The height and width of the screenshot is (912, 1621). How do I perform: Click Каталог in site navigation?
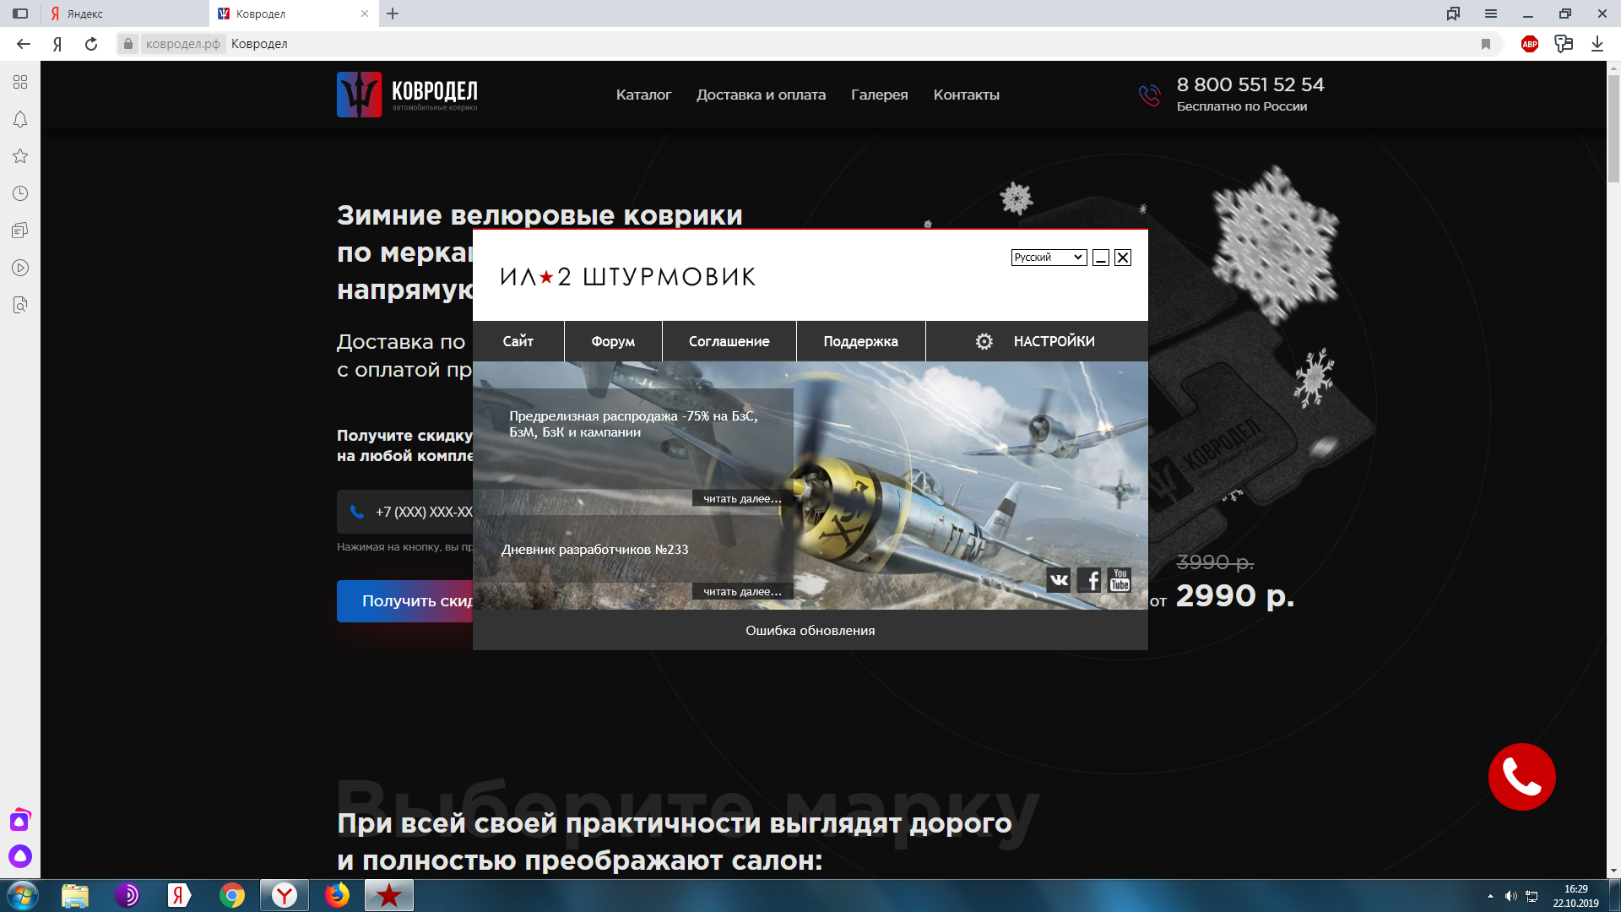pos(643,95)
